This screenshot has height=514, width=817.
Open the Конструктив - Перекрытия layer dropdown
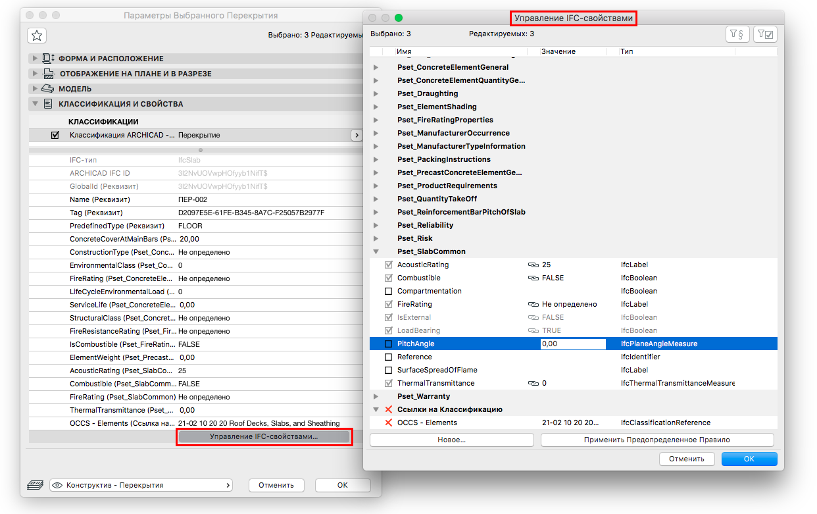(141, 485)
